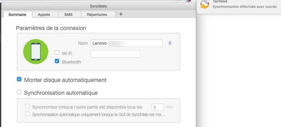
Task: Open the Appels tab
Action: pyautogui.click(x=44, y=14)
